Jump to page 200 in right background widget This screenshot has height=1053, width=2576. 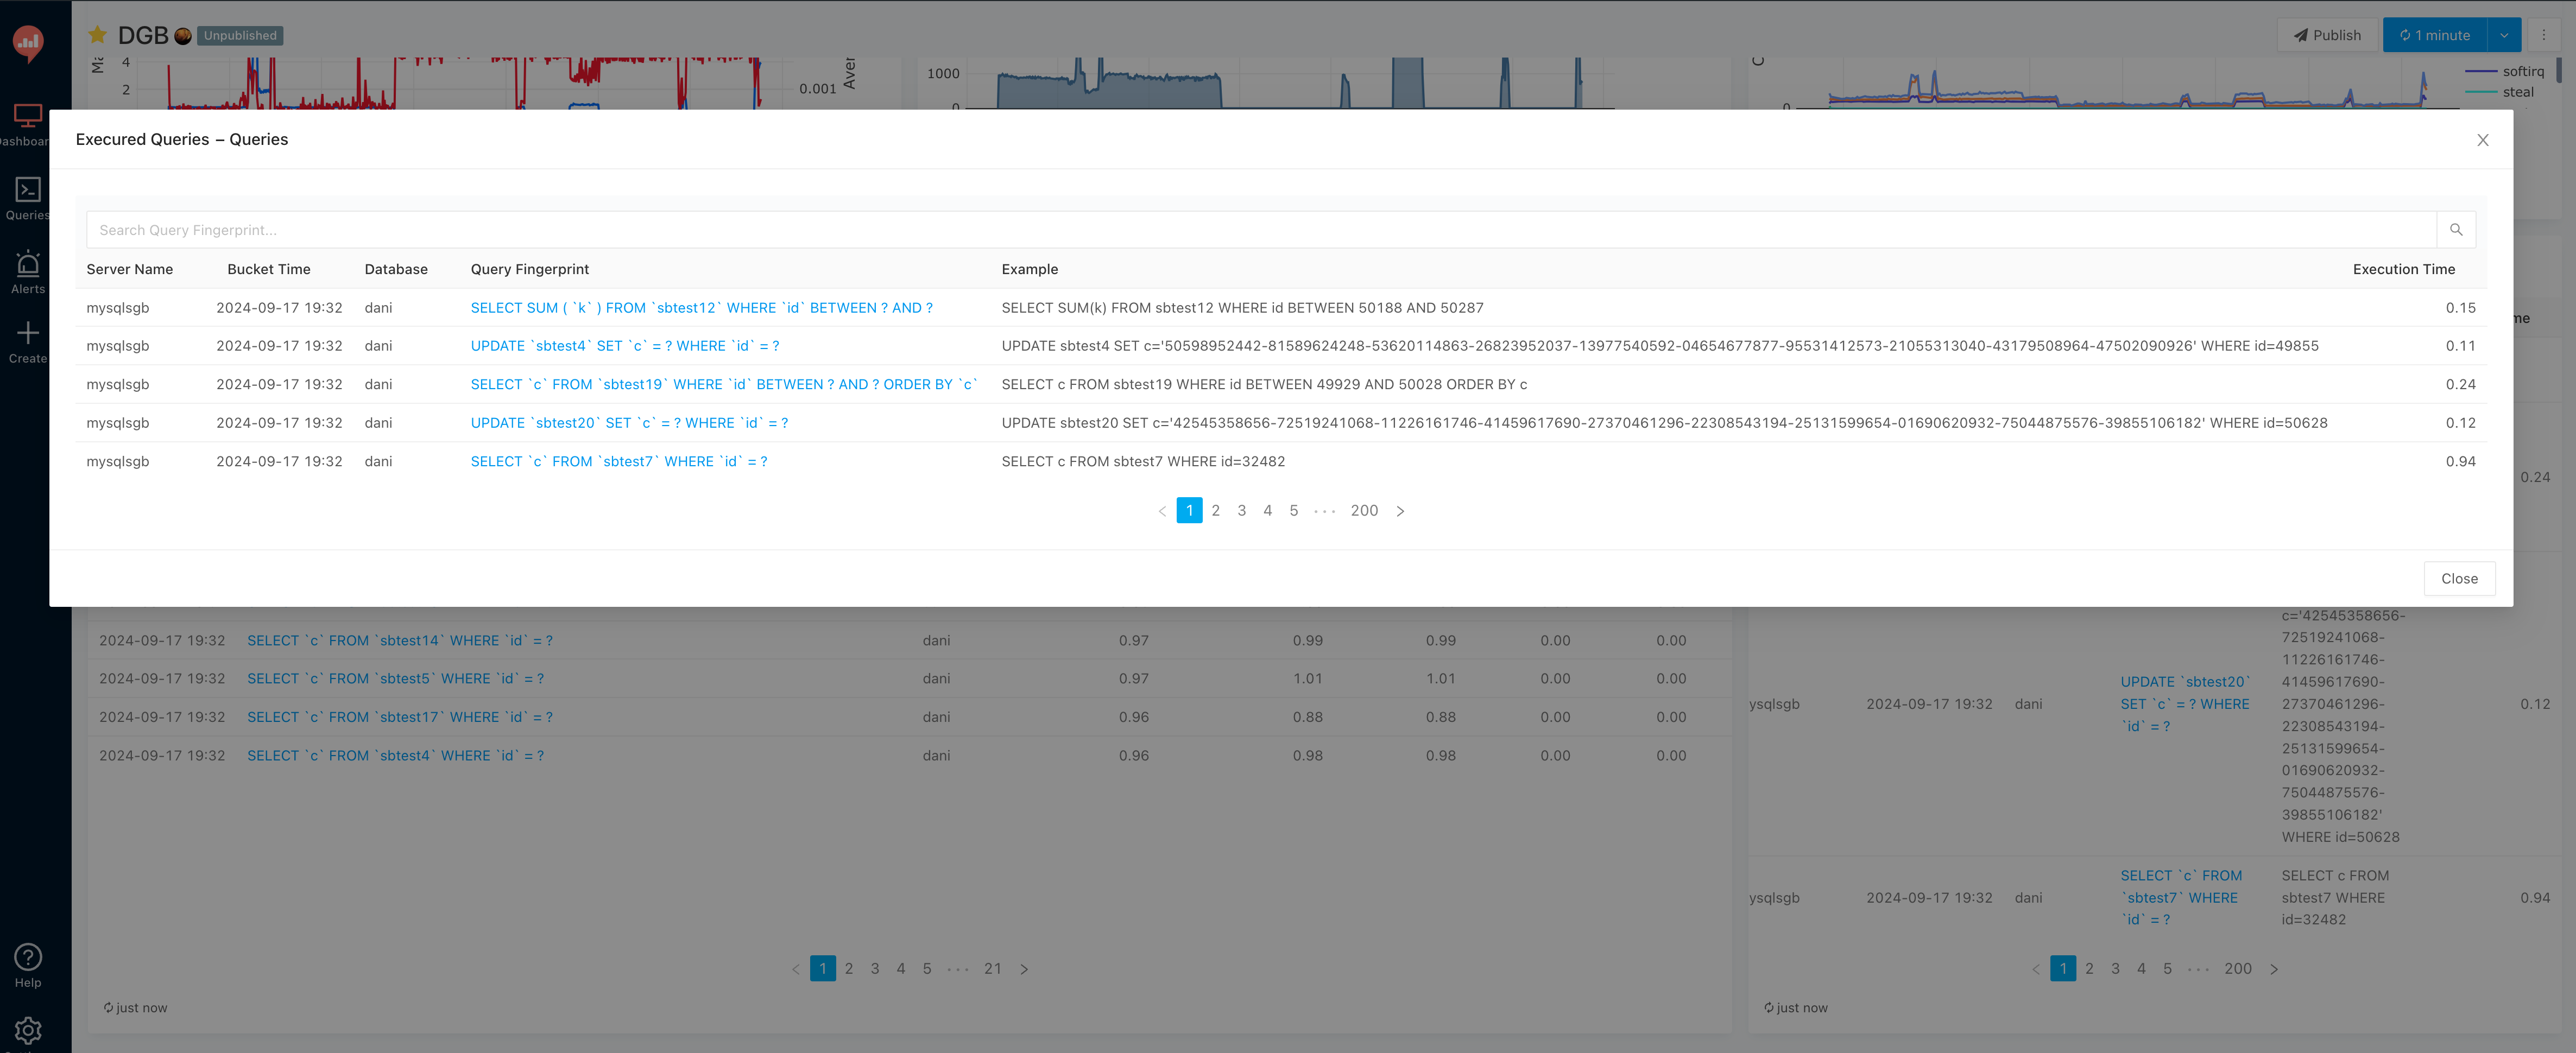[2238, 969]
